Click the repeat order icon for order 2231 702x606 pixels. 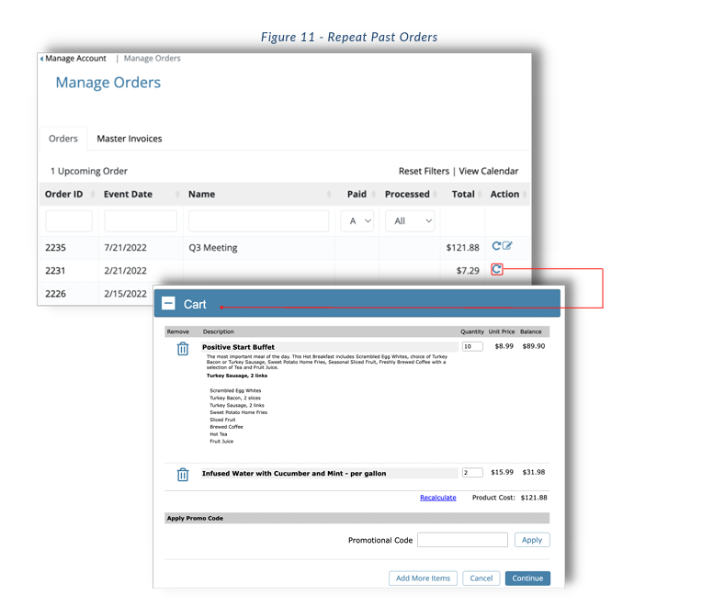[x=496, y=269]
